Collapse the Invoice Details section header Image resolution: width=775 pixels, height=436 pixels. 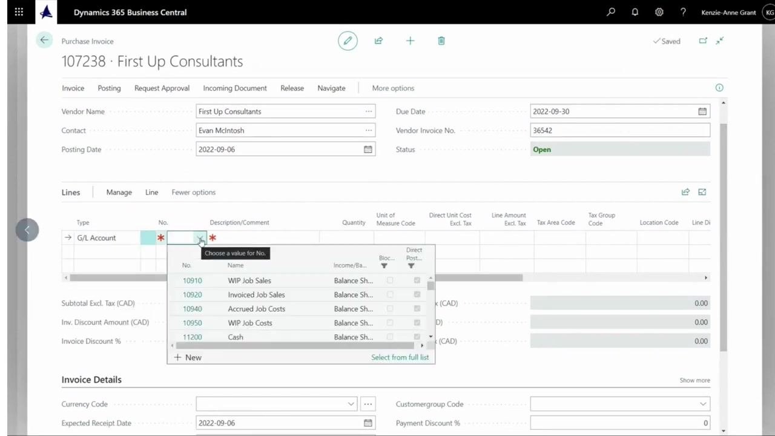(x=91, y=380)
